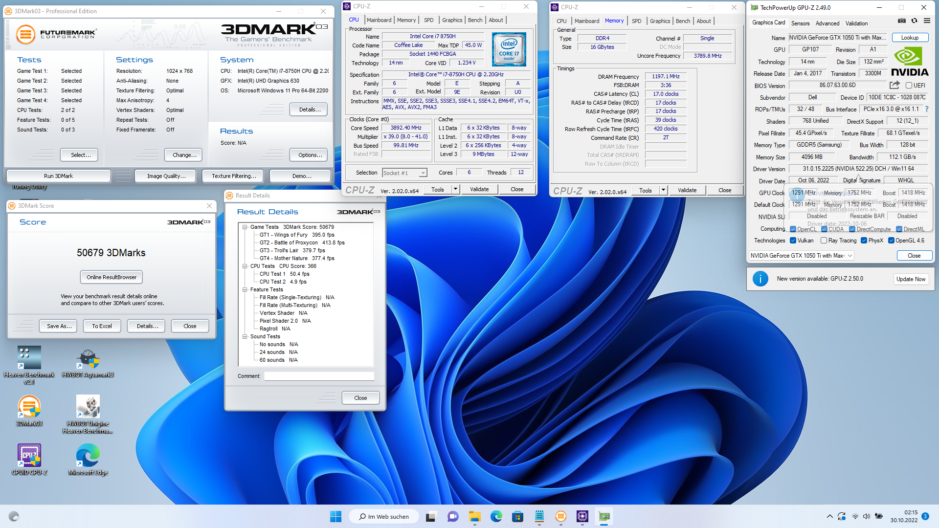
Task: Click the BIOS export share icon in GPU-Z
Action: tap(894, 85)
